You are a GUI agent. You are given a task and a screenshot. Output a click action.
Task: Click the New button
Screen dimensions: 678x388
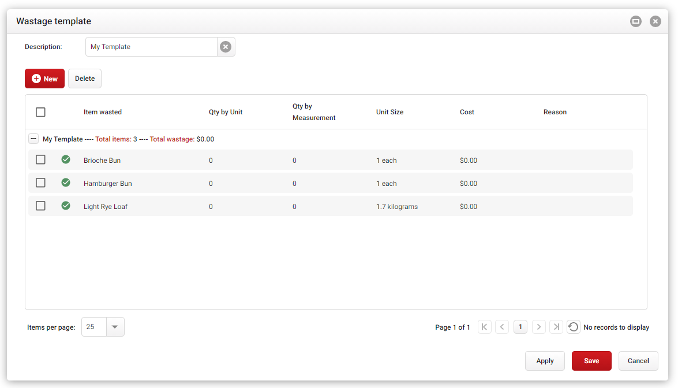coord(44,79)
